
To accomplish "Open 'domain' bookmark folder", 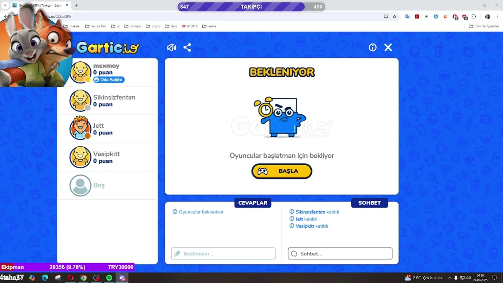I will (x=132, y=26).
